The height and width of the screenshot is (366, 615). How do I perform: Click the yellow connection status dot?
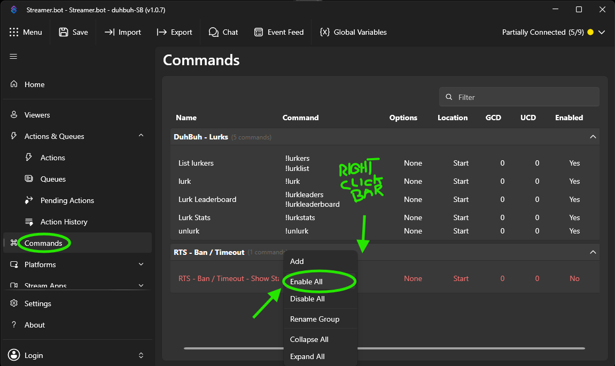click(x=590, y=32)
